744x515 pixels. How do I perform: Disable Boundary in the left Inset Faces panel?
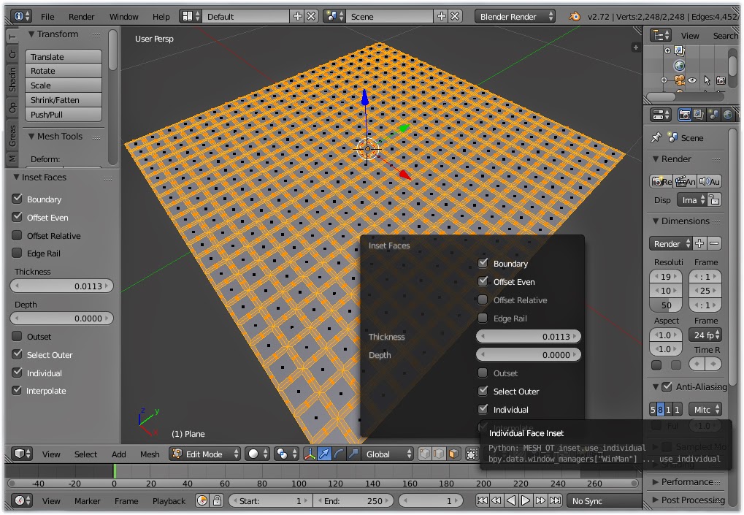tap(16, 199)
